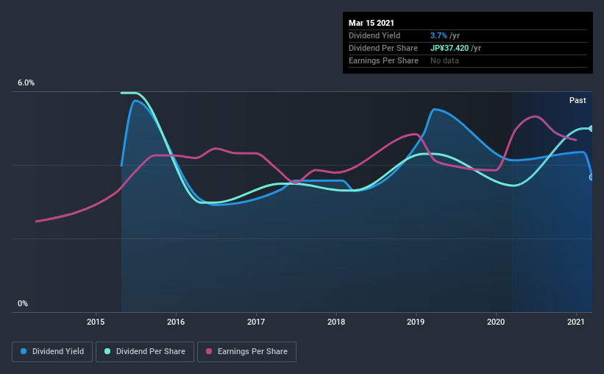This screenshot has height=374, width=604.
Task: Toggle the Dividend Per Share legend button
Action: click(x=145, y=352)
